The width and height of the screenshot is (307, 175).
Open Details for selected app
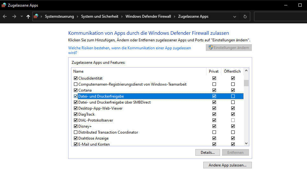(x=207, y=153)
